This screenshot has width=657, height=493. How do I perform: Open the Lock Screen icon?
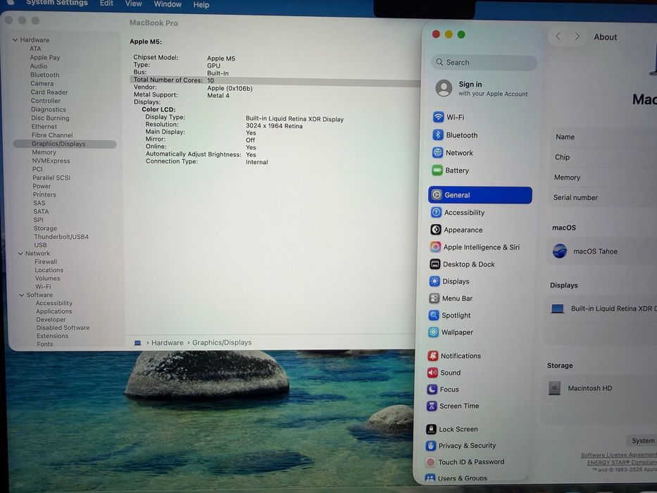[431, 429]
